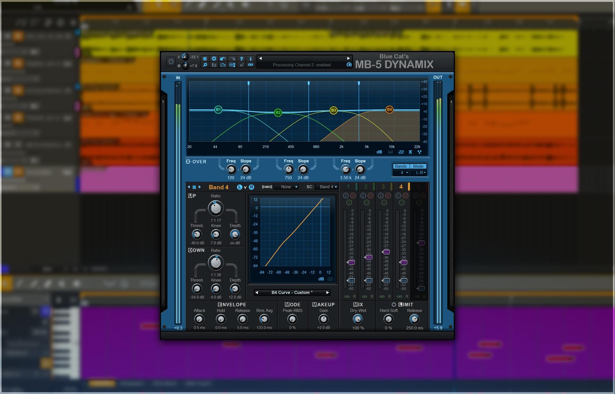The image size is (615, 394).
Task: Select previous curve left of B4 Curve - Custom
Action: [x=256, y=292]
